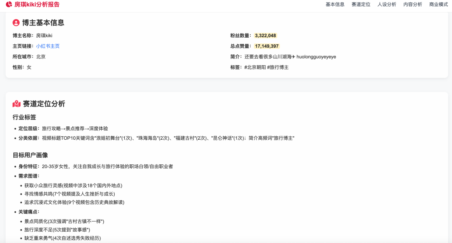The image size is (452, 243).
Task: Open the 基本信息 nav item
Action: pyautogui.click(x=335, y=4)
